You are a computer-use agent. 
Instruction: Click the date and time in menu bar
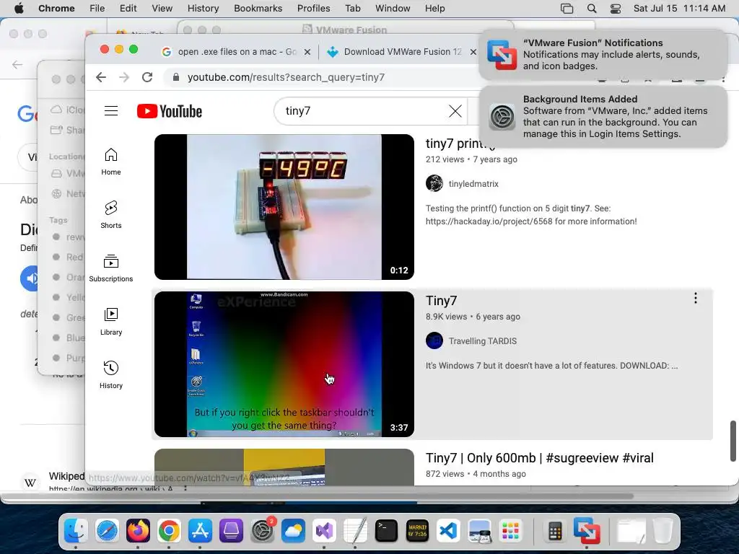click(x=679, y=9)
